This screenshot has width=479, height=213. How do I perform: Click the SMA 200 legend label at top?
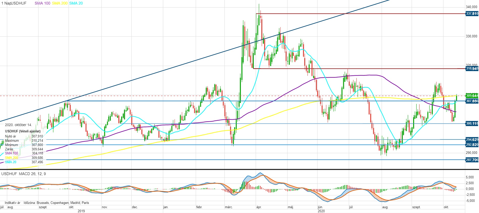[x=60, y=3]
